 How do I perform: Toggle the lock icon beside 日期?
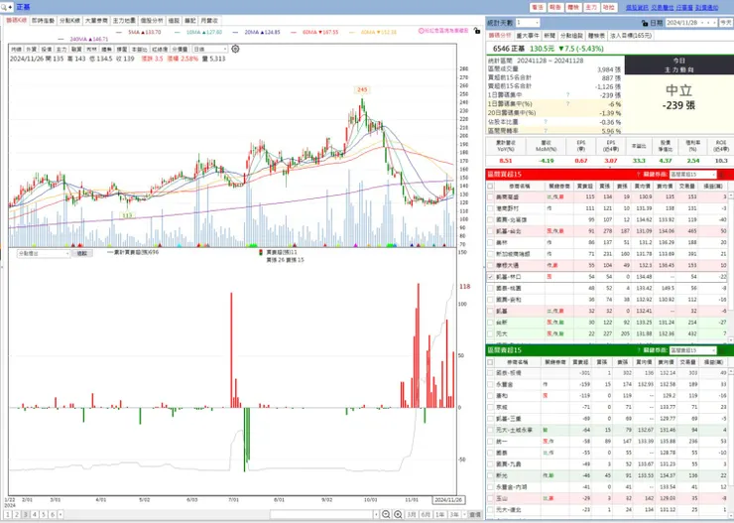645,23
